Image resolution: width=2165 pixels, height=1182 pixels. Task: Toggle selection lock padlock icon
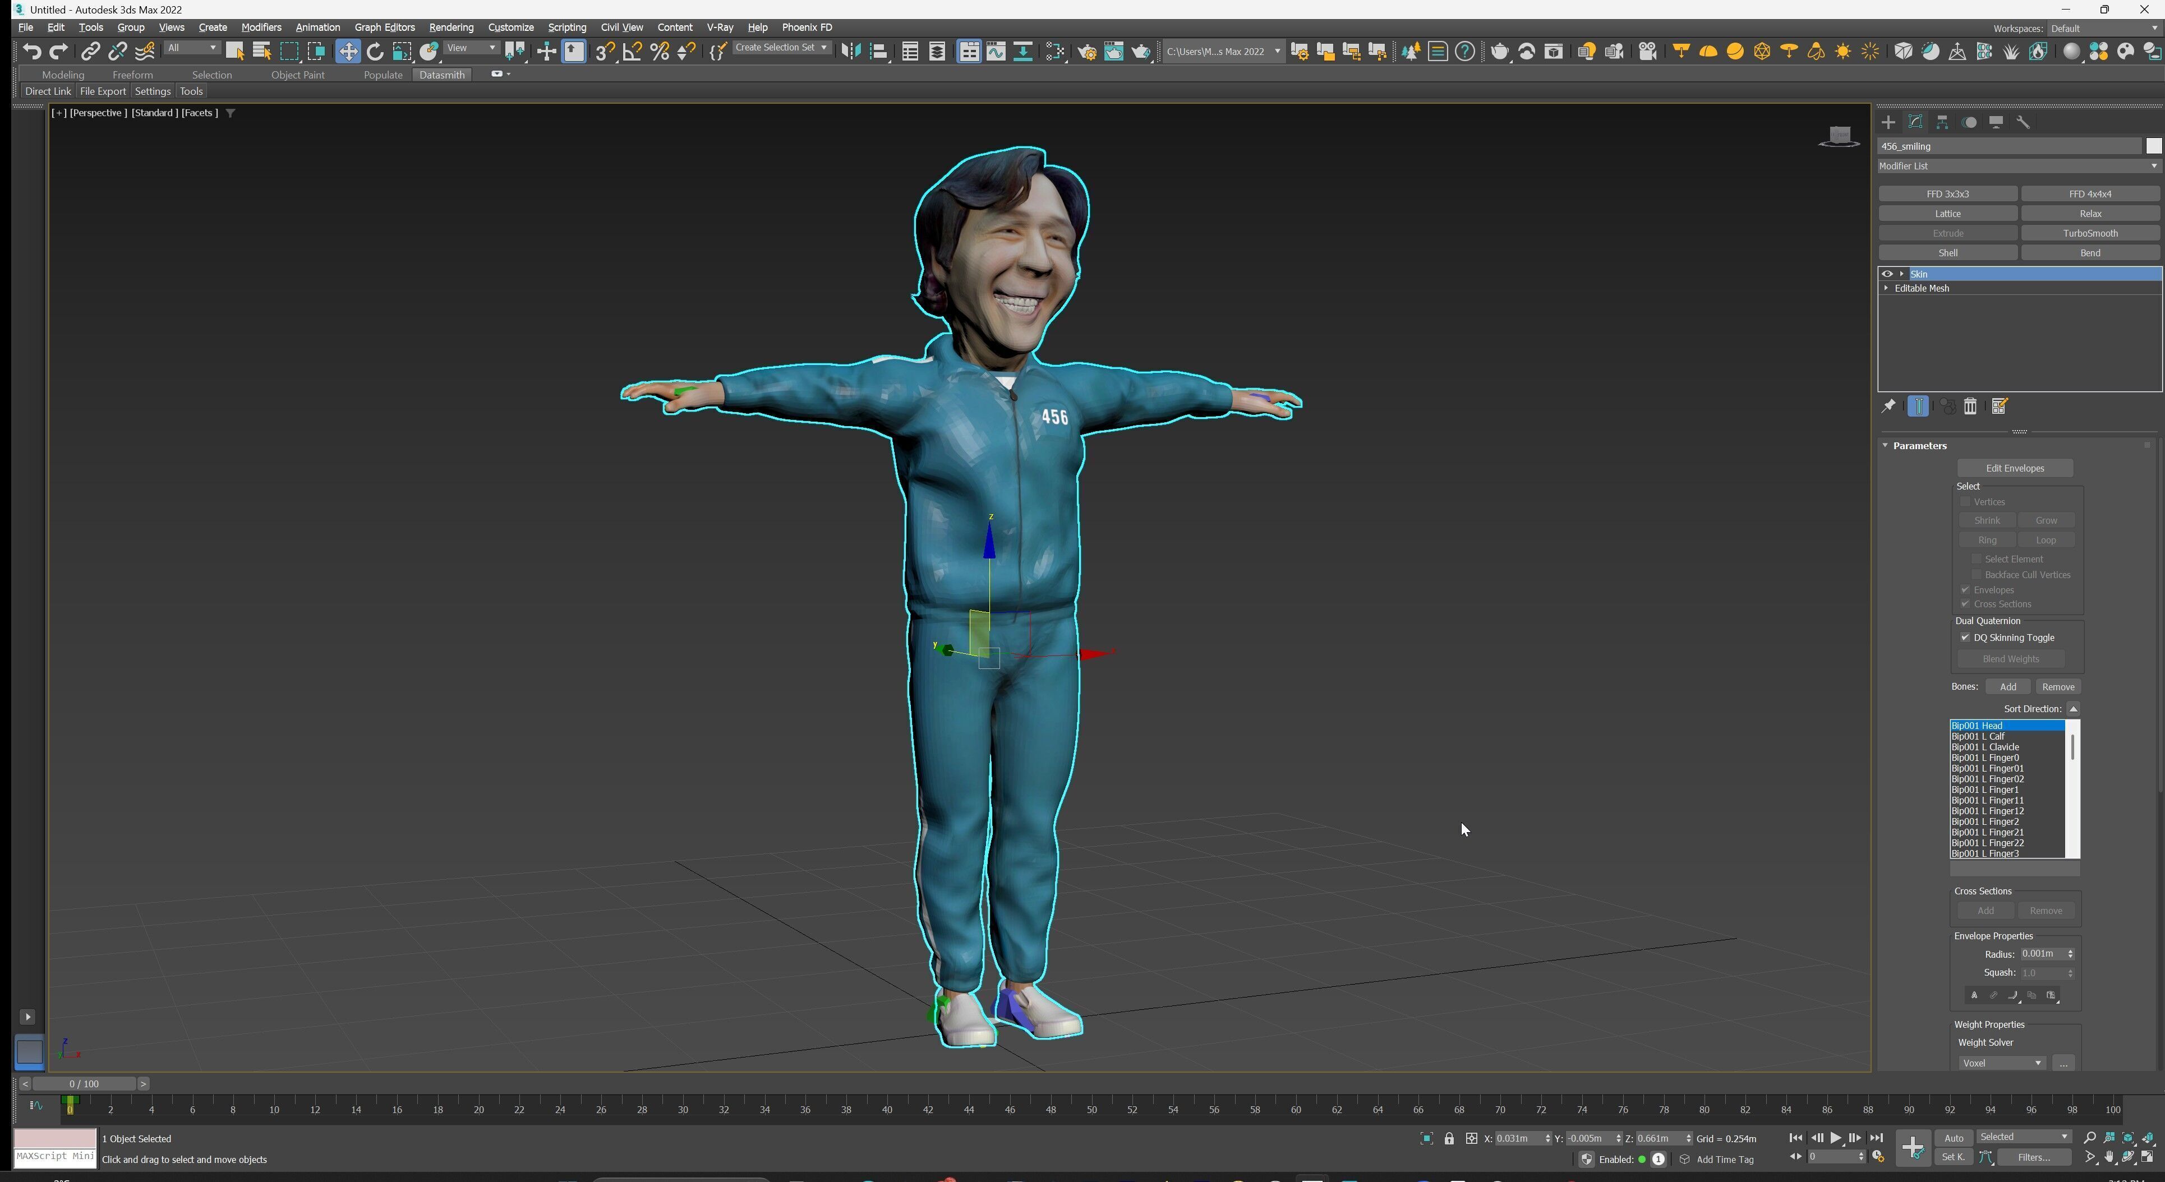pos(1449,1139)
